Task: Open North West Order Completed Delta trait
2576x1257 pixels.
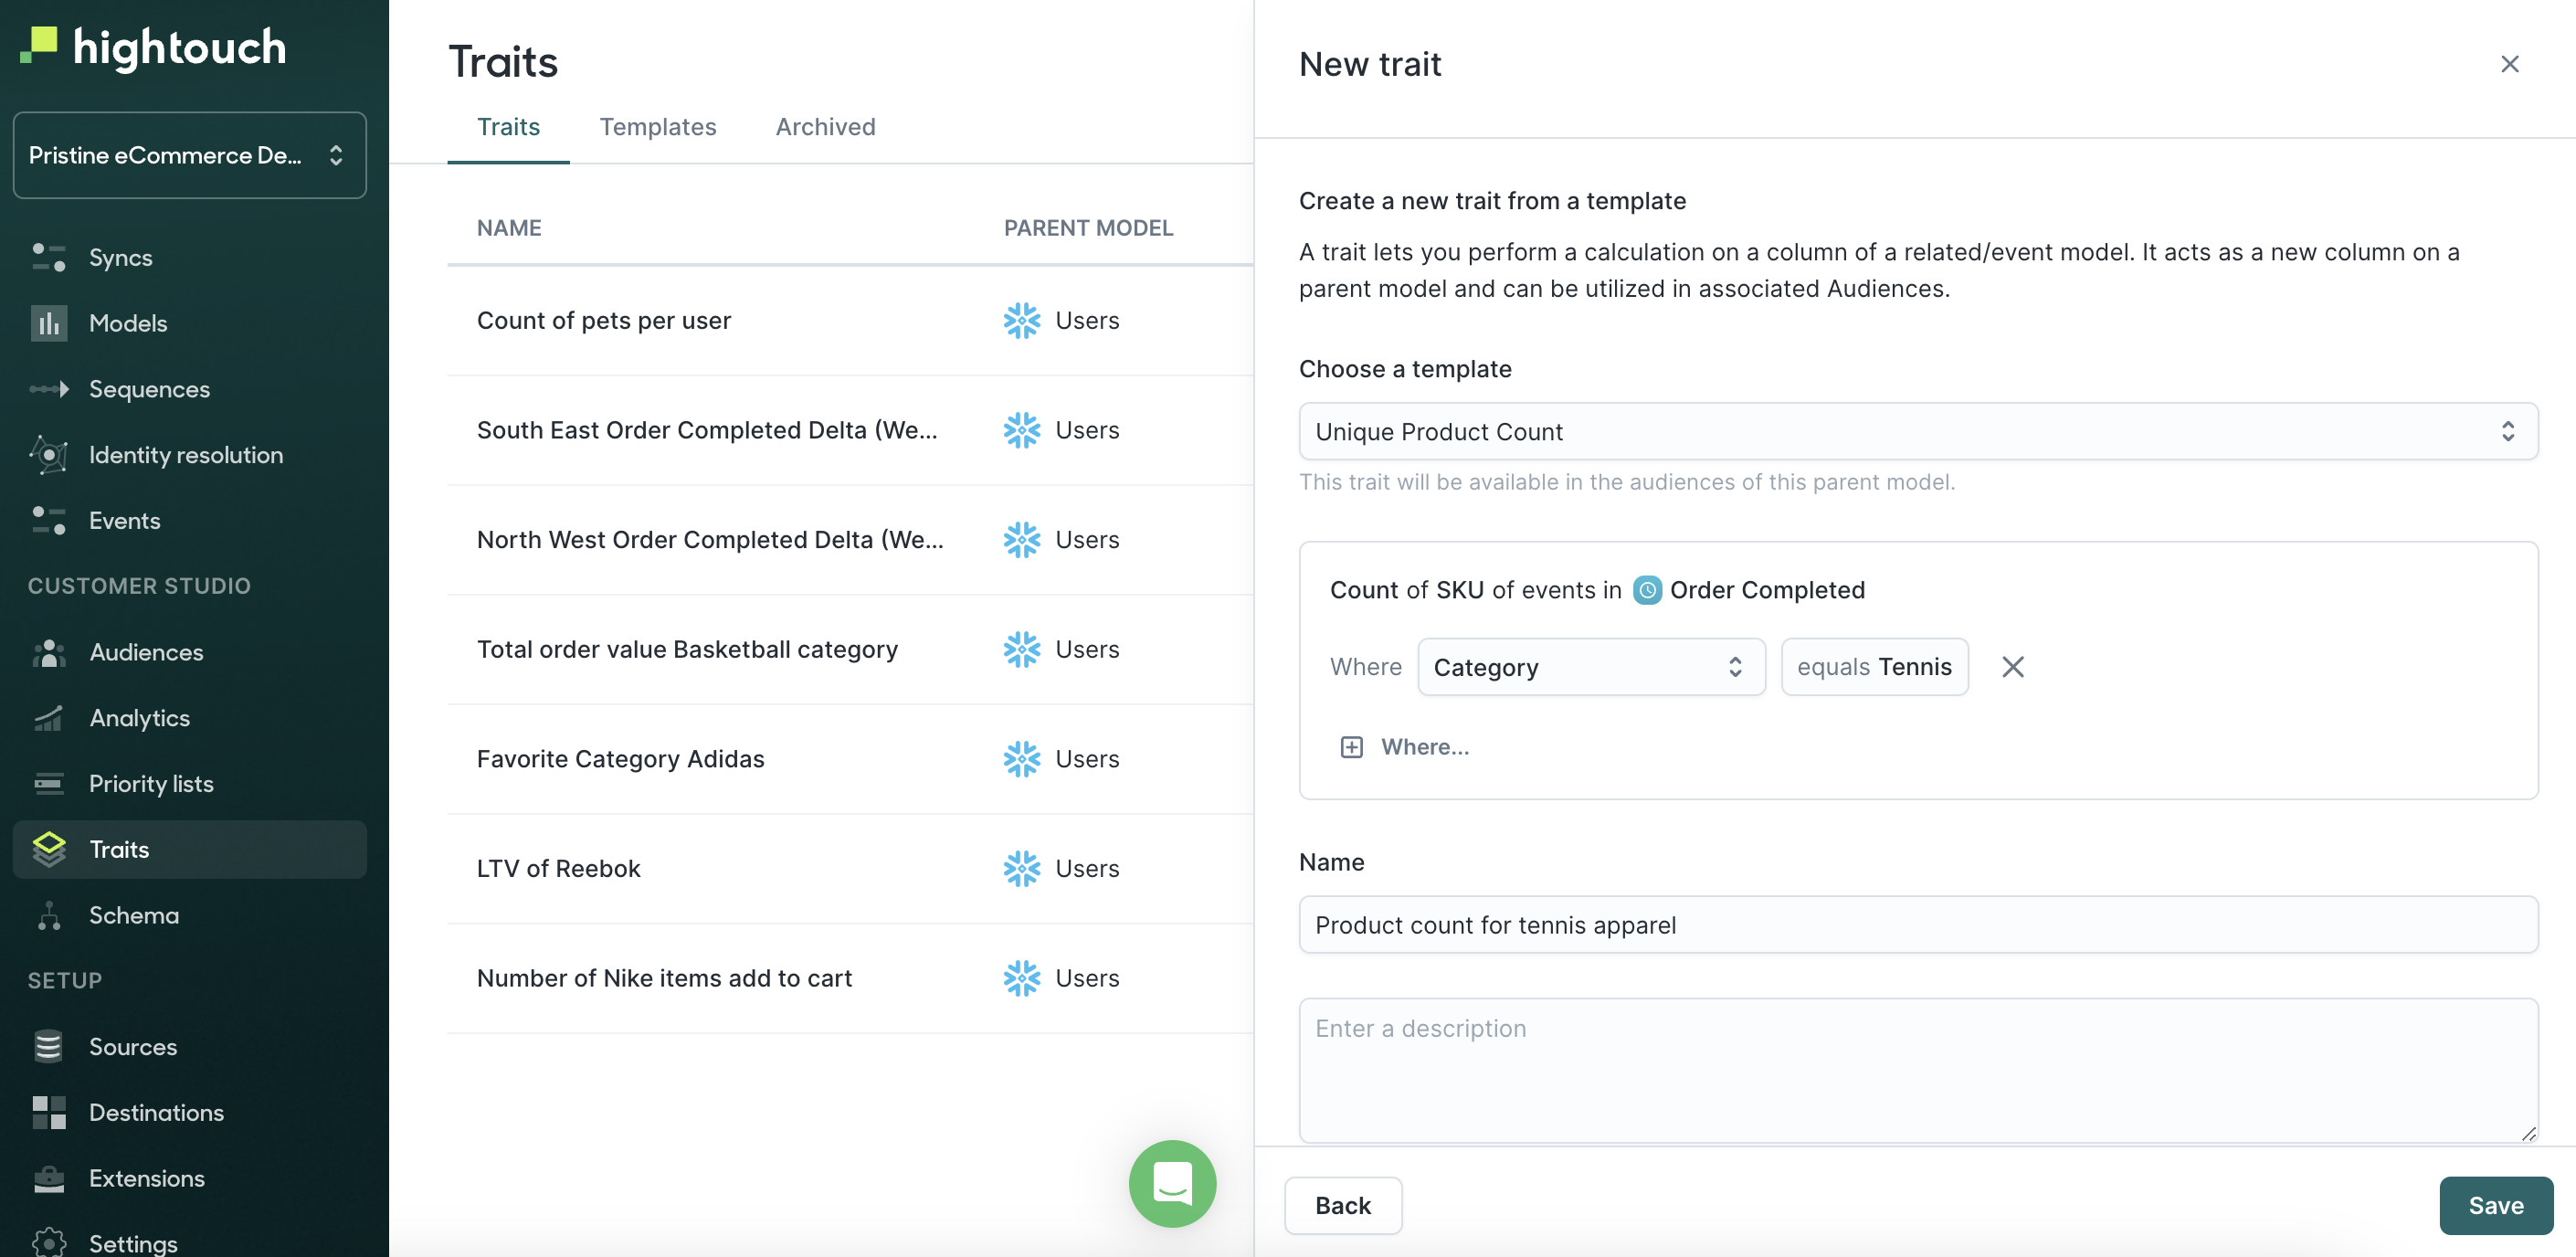Action: 710,540
